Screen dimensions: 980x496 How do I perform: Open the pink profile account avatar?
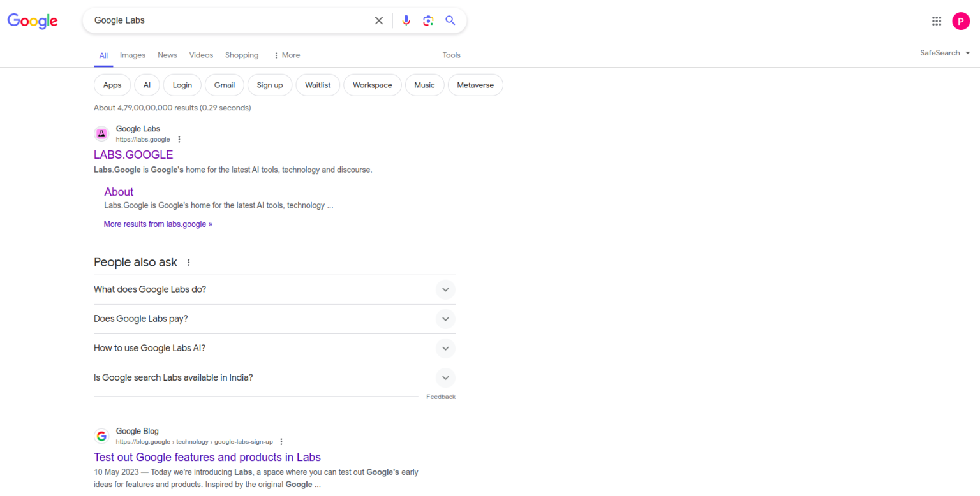tap(961, 21)
